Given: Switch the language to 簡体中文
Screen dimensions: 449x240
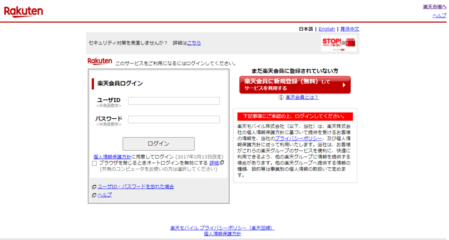Looking at the screenshot, I should click(349, 29).
